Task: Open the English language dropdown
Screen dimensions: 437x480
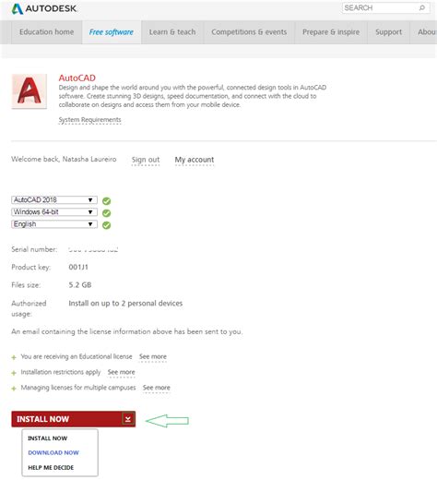Action: [x=54, y=224]
